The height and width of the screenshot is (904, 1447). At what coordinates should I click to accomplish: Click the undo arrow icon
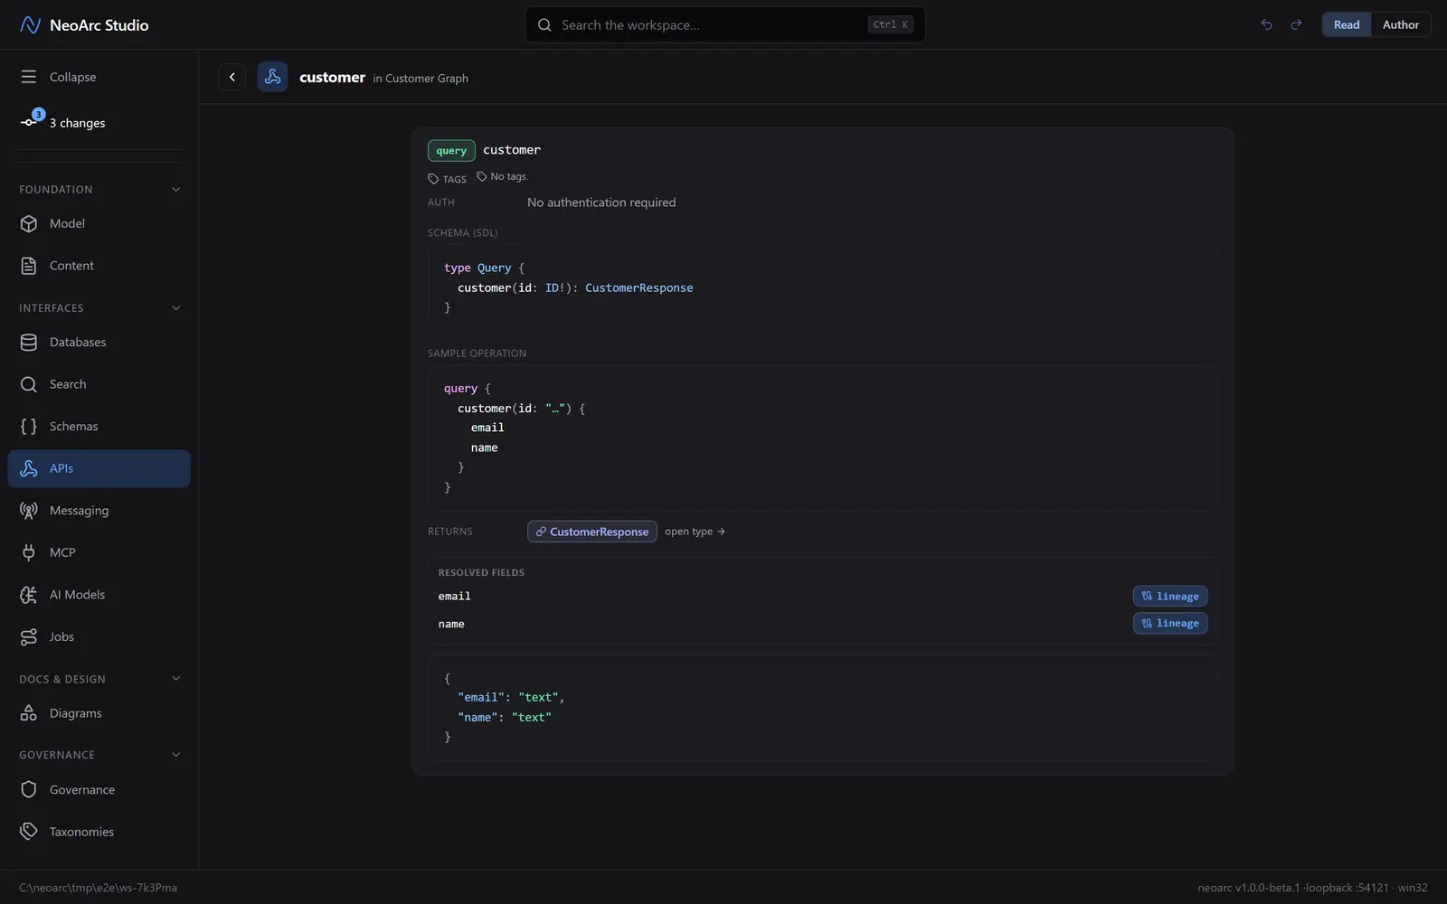point(1266,24)
